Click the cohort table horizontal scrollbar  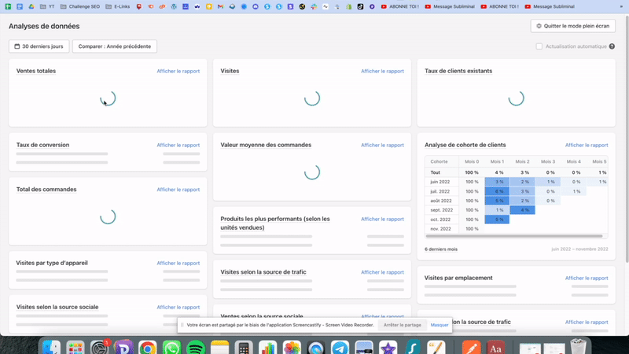click(x=514, y=236)
